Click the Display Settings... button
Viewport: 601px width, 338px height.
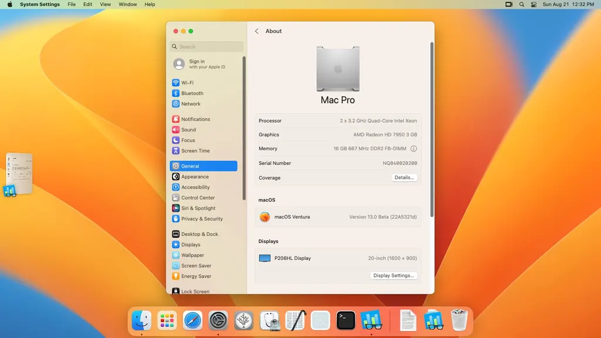click(x=394, y=276)
